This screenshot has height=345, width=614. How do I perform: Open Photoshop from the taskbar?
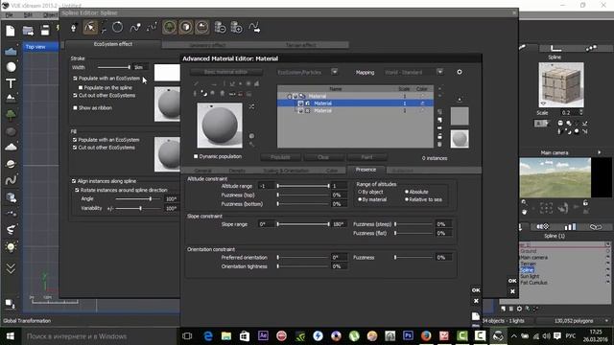click(x=408, y=336)
